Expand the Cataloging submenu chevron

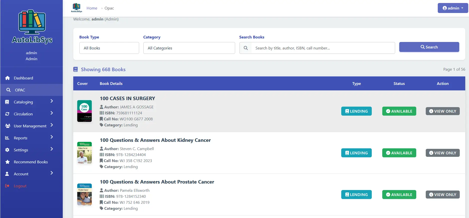[x=52, y=101]
